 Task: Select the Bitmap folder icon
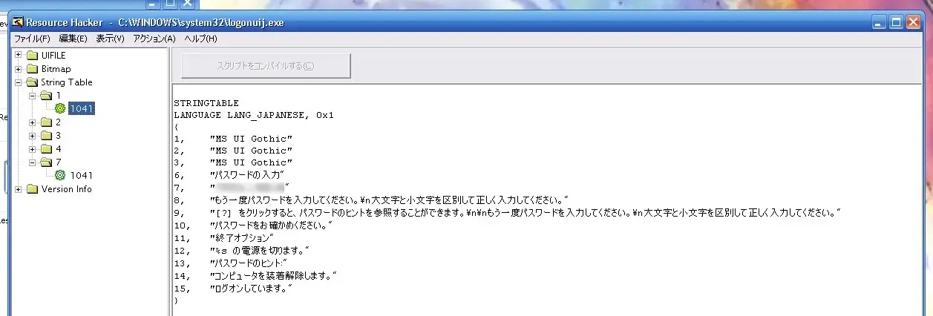click(32, 69)
